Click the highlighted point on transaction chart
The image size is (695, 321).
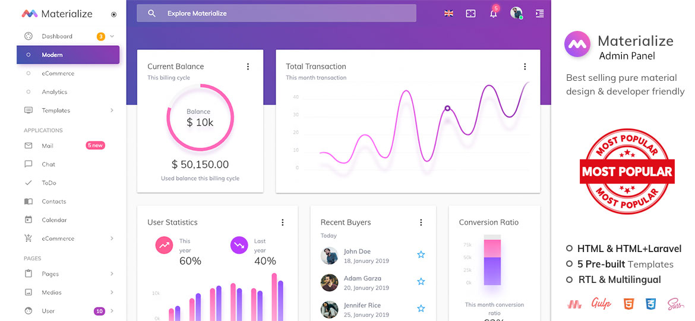pyautogui.click(x=447, y=108)
